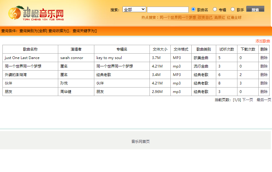This screenshot has height=172, width=272.
Task: Select the 歌曲名 radio button
Action: 193,9
